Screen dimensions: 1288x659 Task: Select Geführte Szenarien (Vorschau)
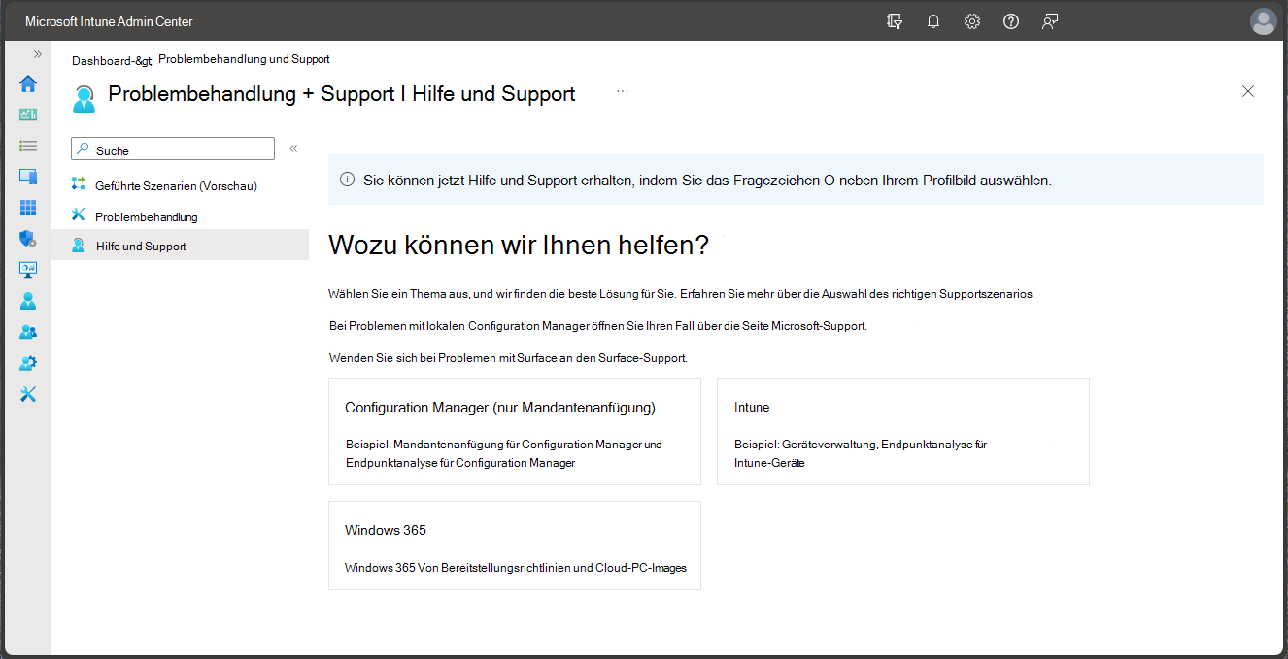coord(176,185)
